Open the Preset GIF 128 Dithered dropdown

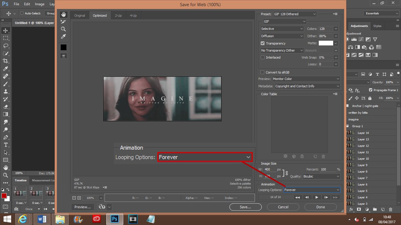click(x=295, y=14)
